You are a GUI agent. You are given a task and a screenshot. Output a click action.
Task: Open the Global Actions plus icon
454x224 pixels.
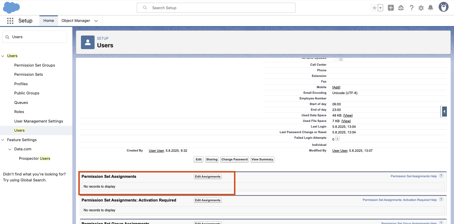click(391, 8)
